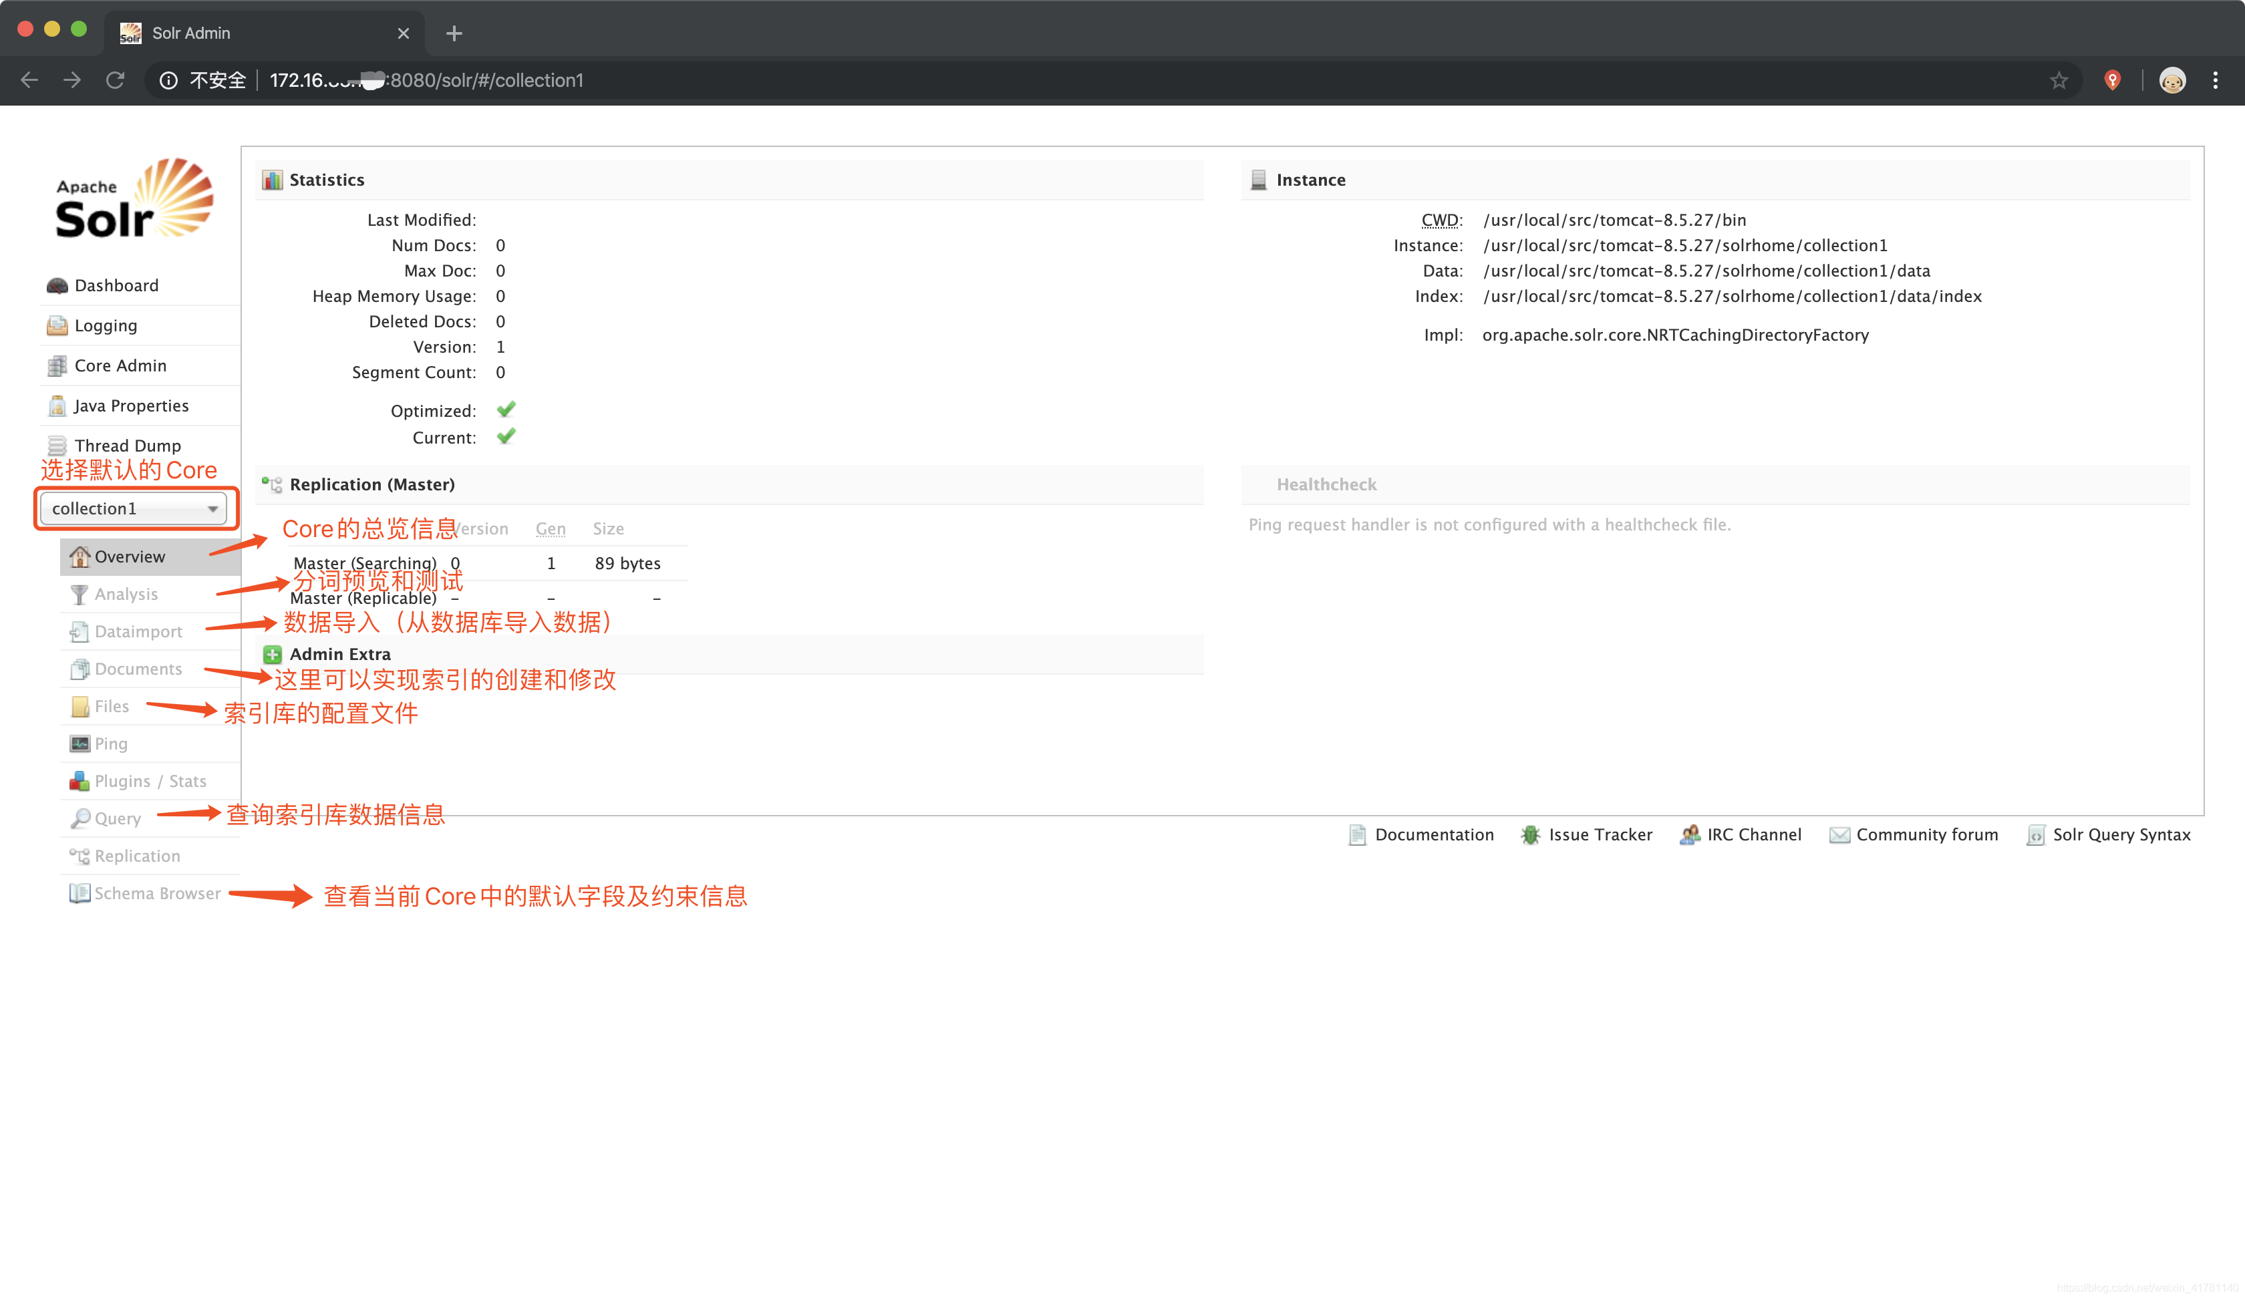Screen dimensions: 2245x1300
Task: Bookmark this page with star icon
Action: (2059, 81)
